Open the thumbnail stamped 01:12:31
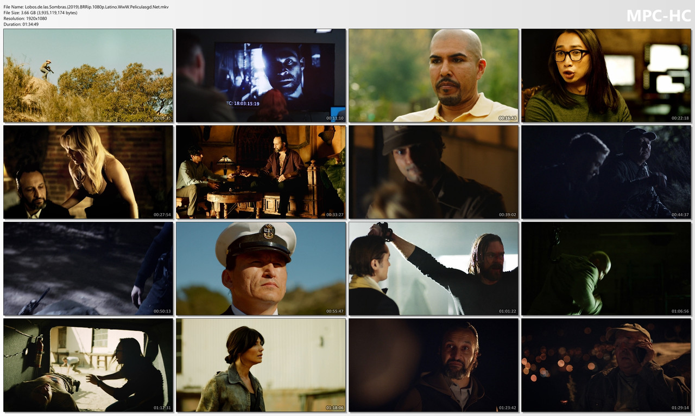This screenshot has height=416, width=695. [x=88, y=365]
